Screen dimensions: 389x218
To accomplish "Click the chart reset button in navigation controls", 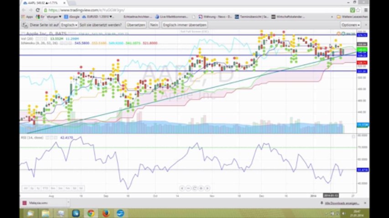I will coord(195,188).
